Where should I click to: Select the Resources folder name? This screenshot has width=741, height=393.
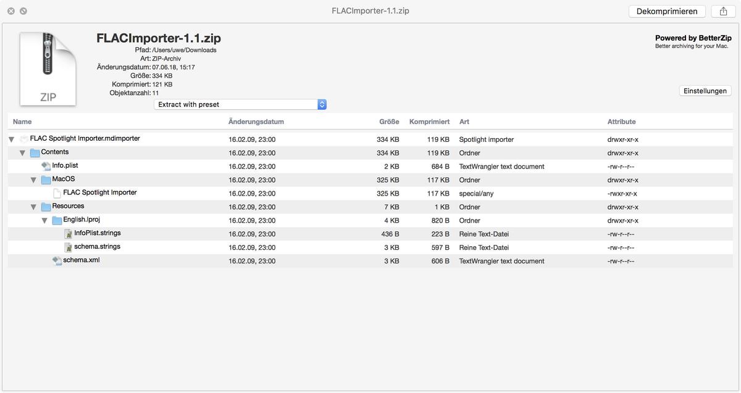click(68, 206)
